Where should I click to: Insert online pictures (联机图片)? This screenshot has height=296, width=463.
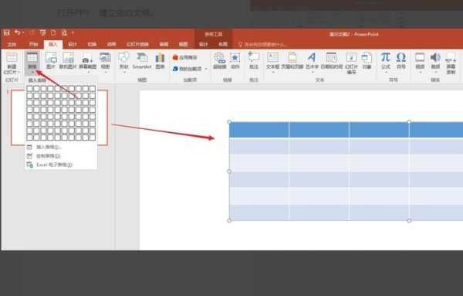coord(68,61)
